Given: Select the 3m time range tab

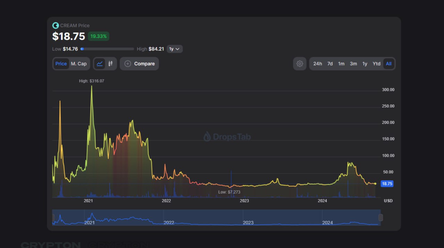Looking at the screenshot, I should [x=353, y=64].
